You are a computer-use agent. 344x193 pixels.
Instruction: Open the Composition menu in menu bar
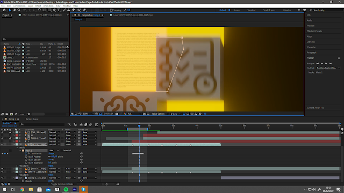click(19, 6)
